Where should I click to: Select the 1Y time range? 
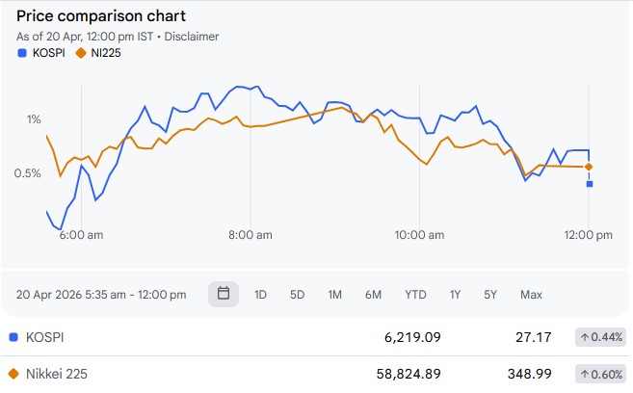click(x=456, y=295)
